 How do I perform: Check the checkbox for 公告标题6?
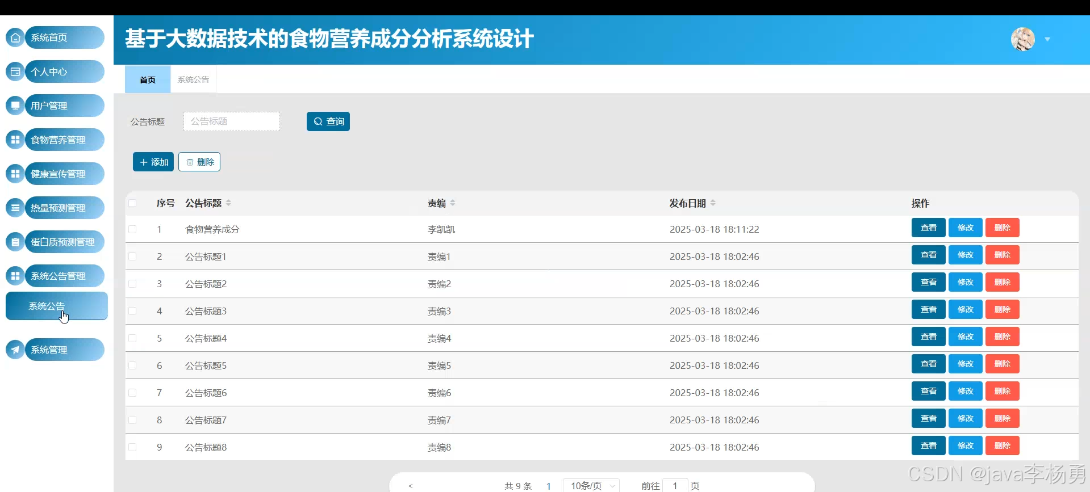pyautogui.click(x=132, y=393)
